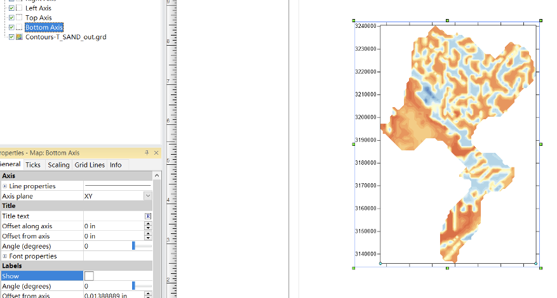
Task: Click the Contours-T_SAND_out.grd layer icon
Action: point(20,37)
